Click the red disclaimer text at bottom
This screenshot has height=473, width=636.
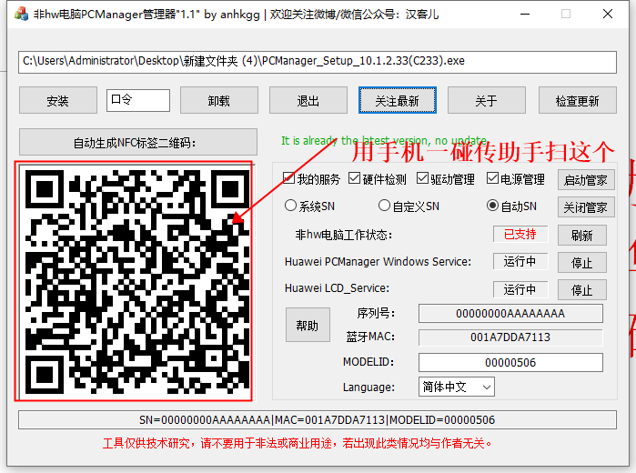pos(297,443)
